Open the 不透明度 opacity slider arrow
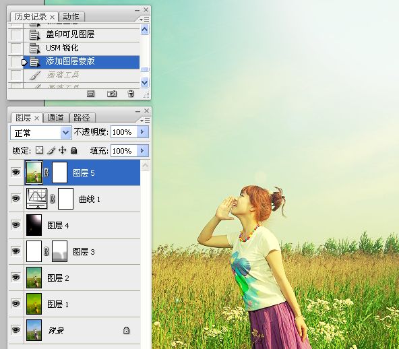Screen dimensions: 399x349 coord(142,132)
